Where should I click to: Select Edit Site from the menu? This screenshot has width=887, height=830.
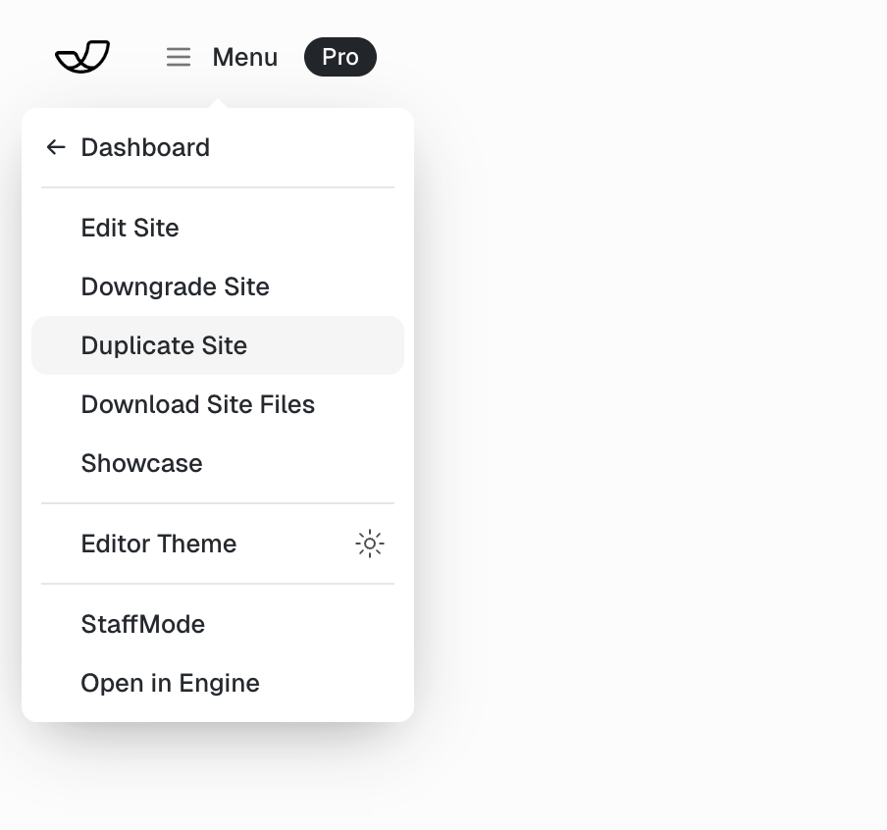click(130, 228)
